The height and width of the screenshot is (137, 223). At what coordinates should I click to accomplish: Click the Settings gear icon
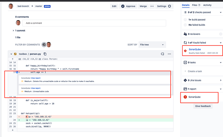click(169, 6)
